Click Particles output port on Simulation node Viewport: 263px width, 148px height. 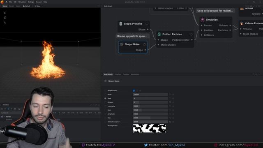(230, 30)
